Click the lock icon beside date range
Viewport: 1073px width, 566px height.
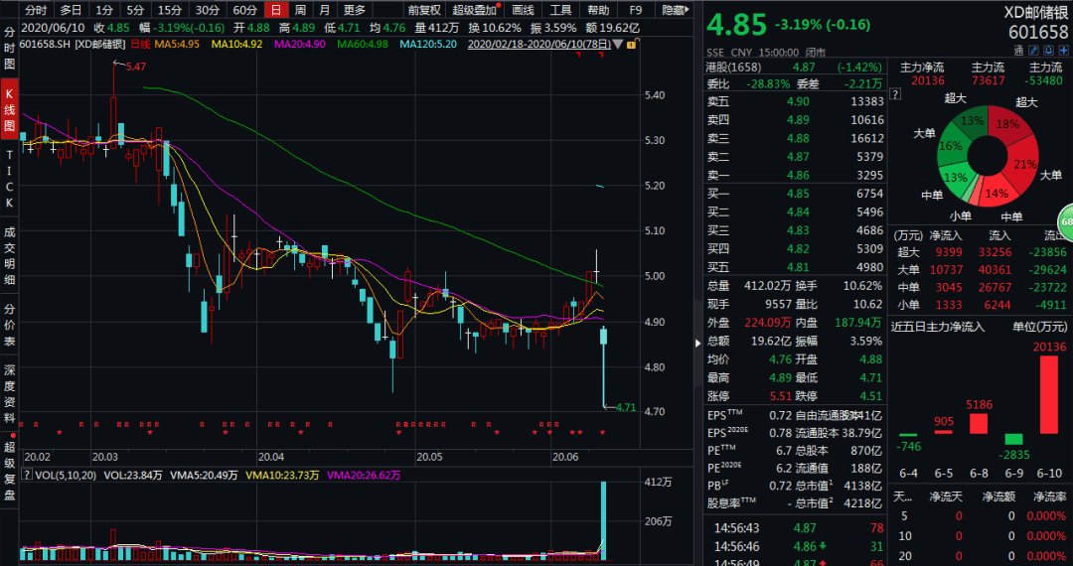(x=630, y=45)
